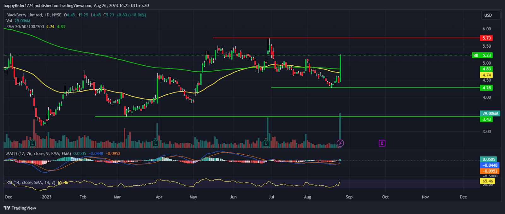This screenshot has width=505, height=214.
Task: Click the purple lightning event marker
Action: click(x=340, y=143)
